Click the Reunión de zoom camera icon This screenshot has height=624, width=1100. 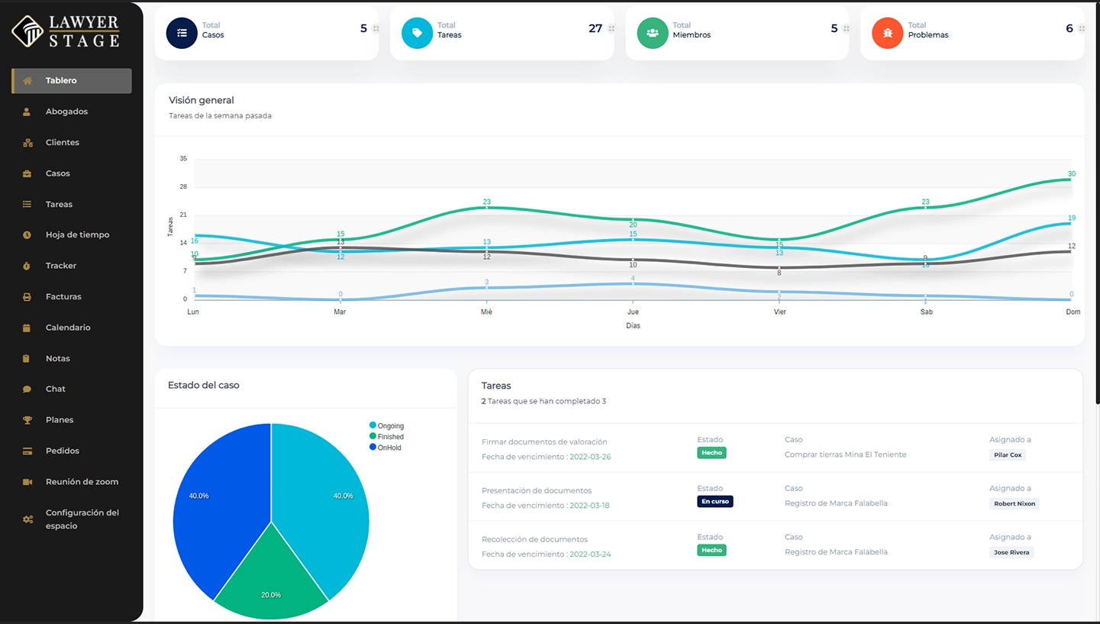27,482
